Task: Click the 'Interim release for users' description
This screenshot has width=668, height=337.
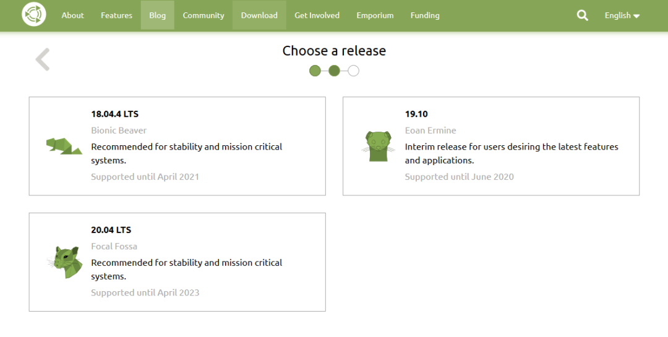Action: (512, 153)
